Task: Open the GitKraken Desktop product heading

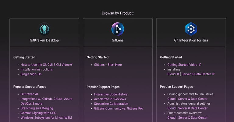Action: click(x=44, y=40)
